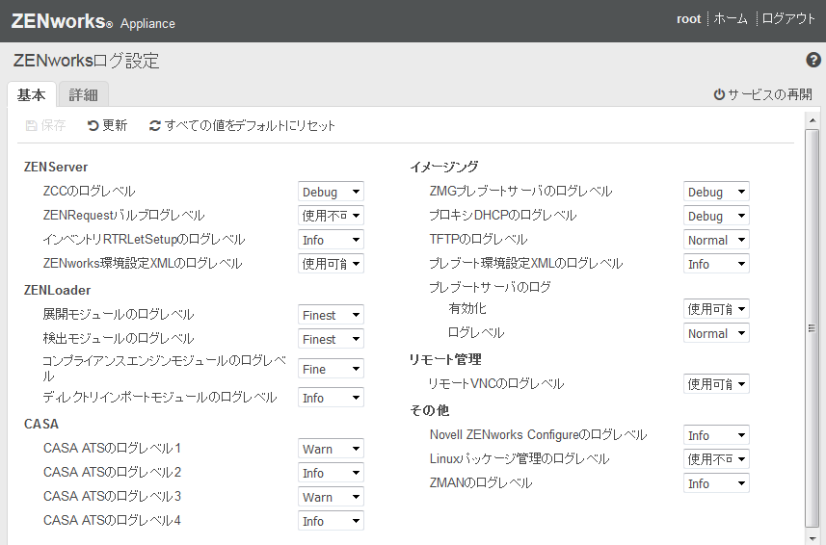This screenshot has height=545, width=826.
Task: Click the save floppy disk icon
Action: (32, 125)
